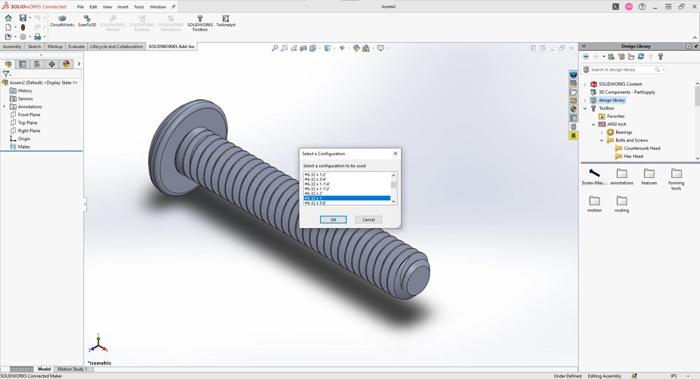
Task: Open the Print dropdown arrow
Action: coord(44,36)
